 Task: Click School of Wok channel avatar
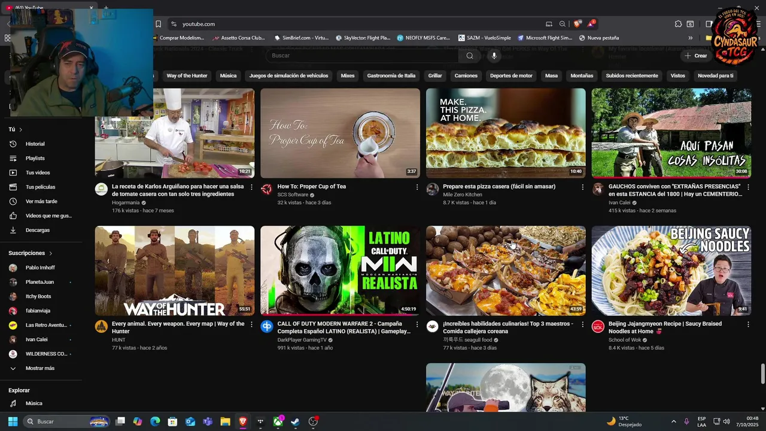point(598,327)
